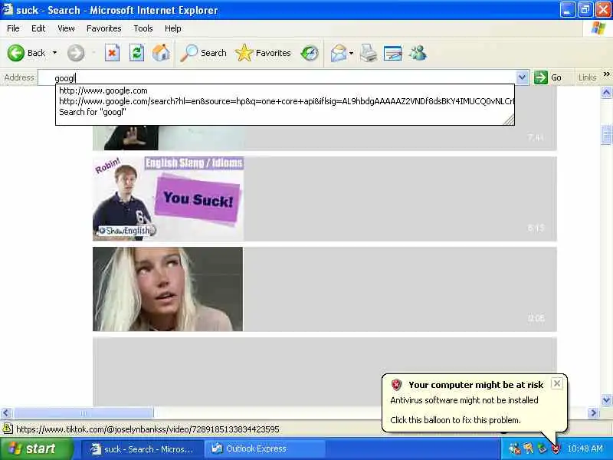Click the status bar tiktok URL text
The image size is (613, 460).
148,429
